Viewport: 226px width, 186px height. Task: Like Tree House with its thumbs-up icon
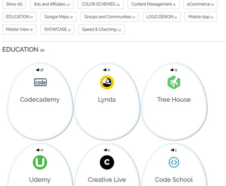[x=172, y=70]
